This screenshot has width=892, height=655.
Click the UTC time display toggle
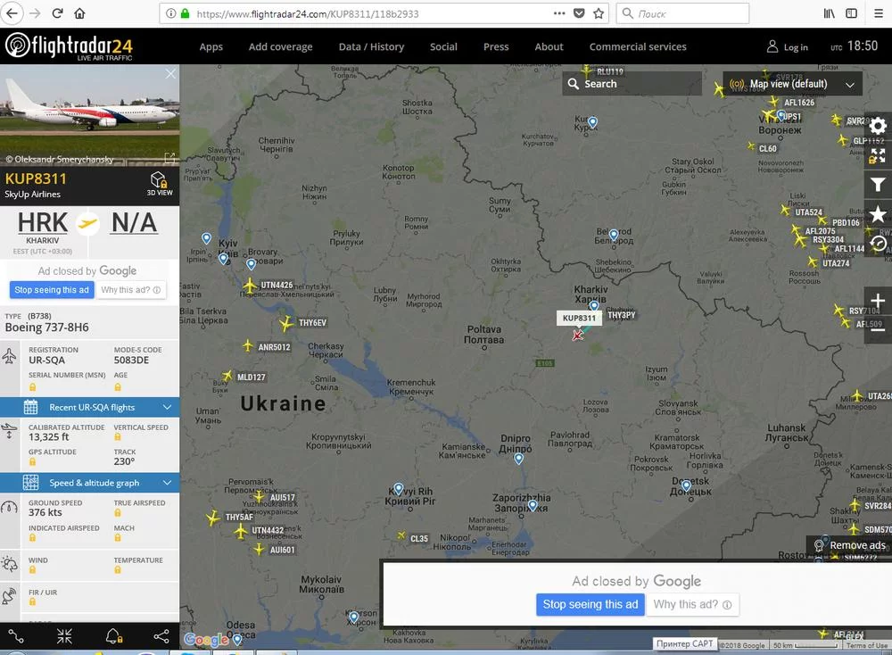(x=854, y=46)
